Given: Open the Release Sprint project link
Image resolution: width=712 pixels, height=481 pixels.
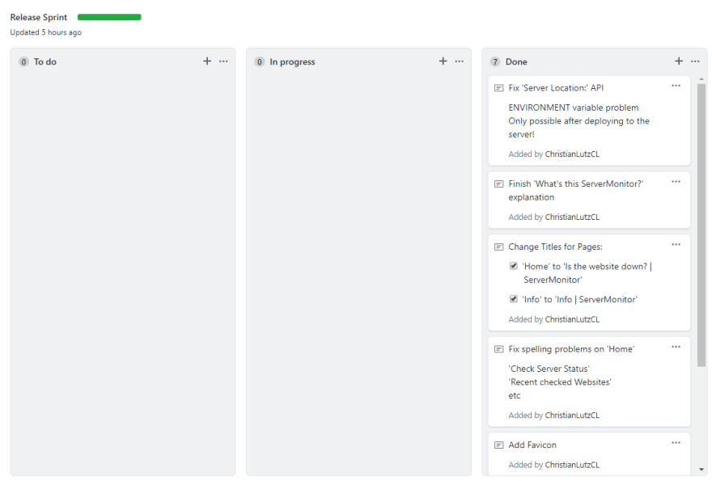Looking at the screenshot, I should pyautogui.click(x=39, y=17).
